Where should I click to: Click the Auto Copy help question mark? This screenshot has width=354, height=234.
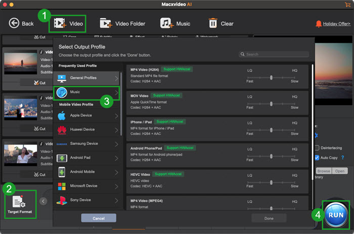coord(343,158)
